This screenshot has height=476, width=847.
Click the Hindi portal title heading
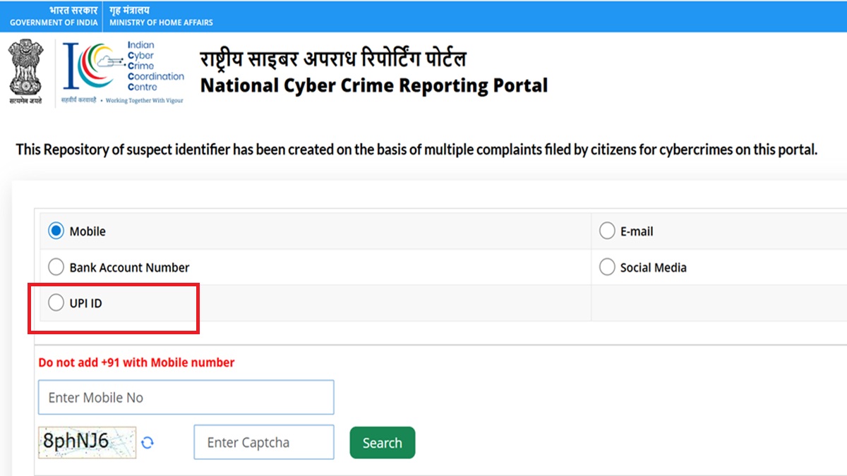coord(333,59)
